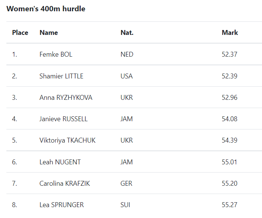The image size is (262, 218).
Task: Open Shamier LITTLE's name entry
Action: pos(61,76)
